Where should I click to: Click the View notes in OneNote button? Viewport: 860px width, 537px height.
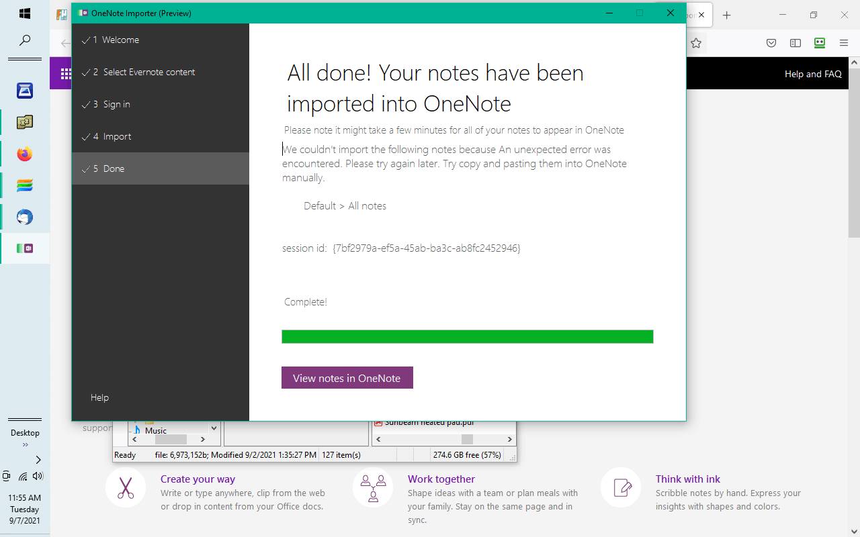point(347,378)
